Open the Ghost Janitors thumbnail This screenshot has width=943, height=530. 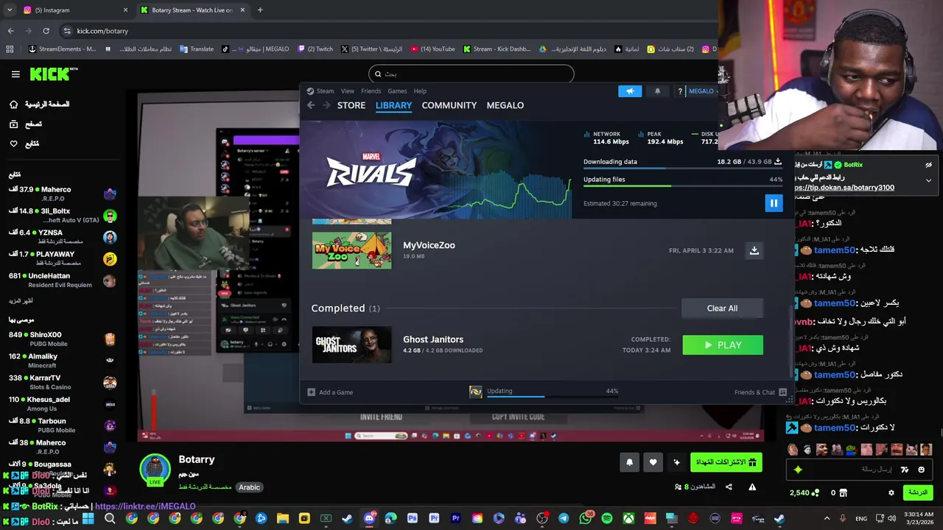click(x=352, y=344)
